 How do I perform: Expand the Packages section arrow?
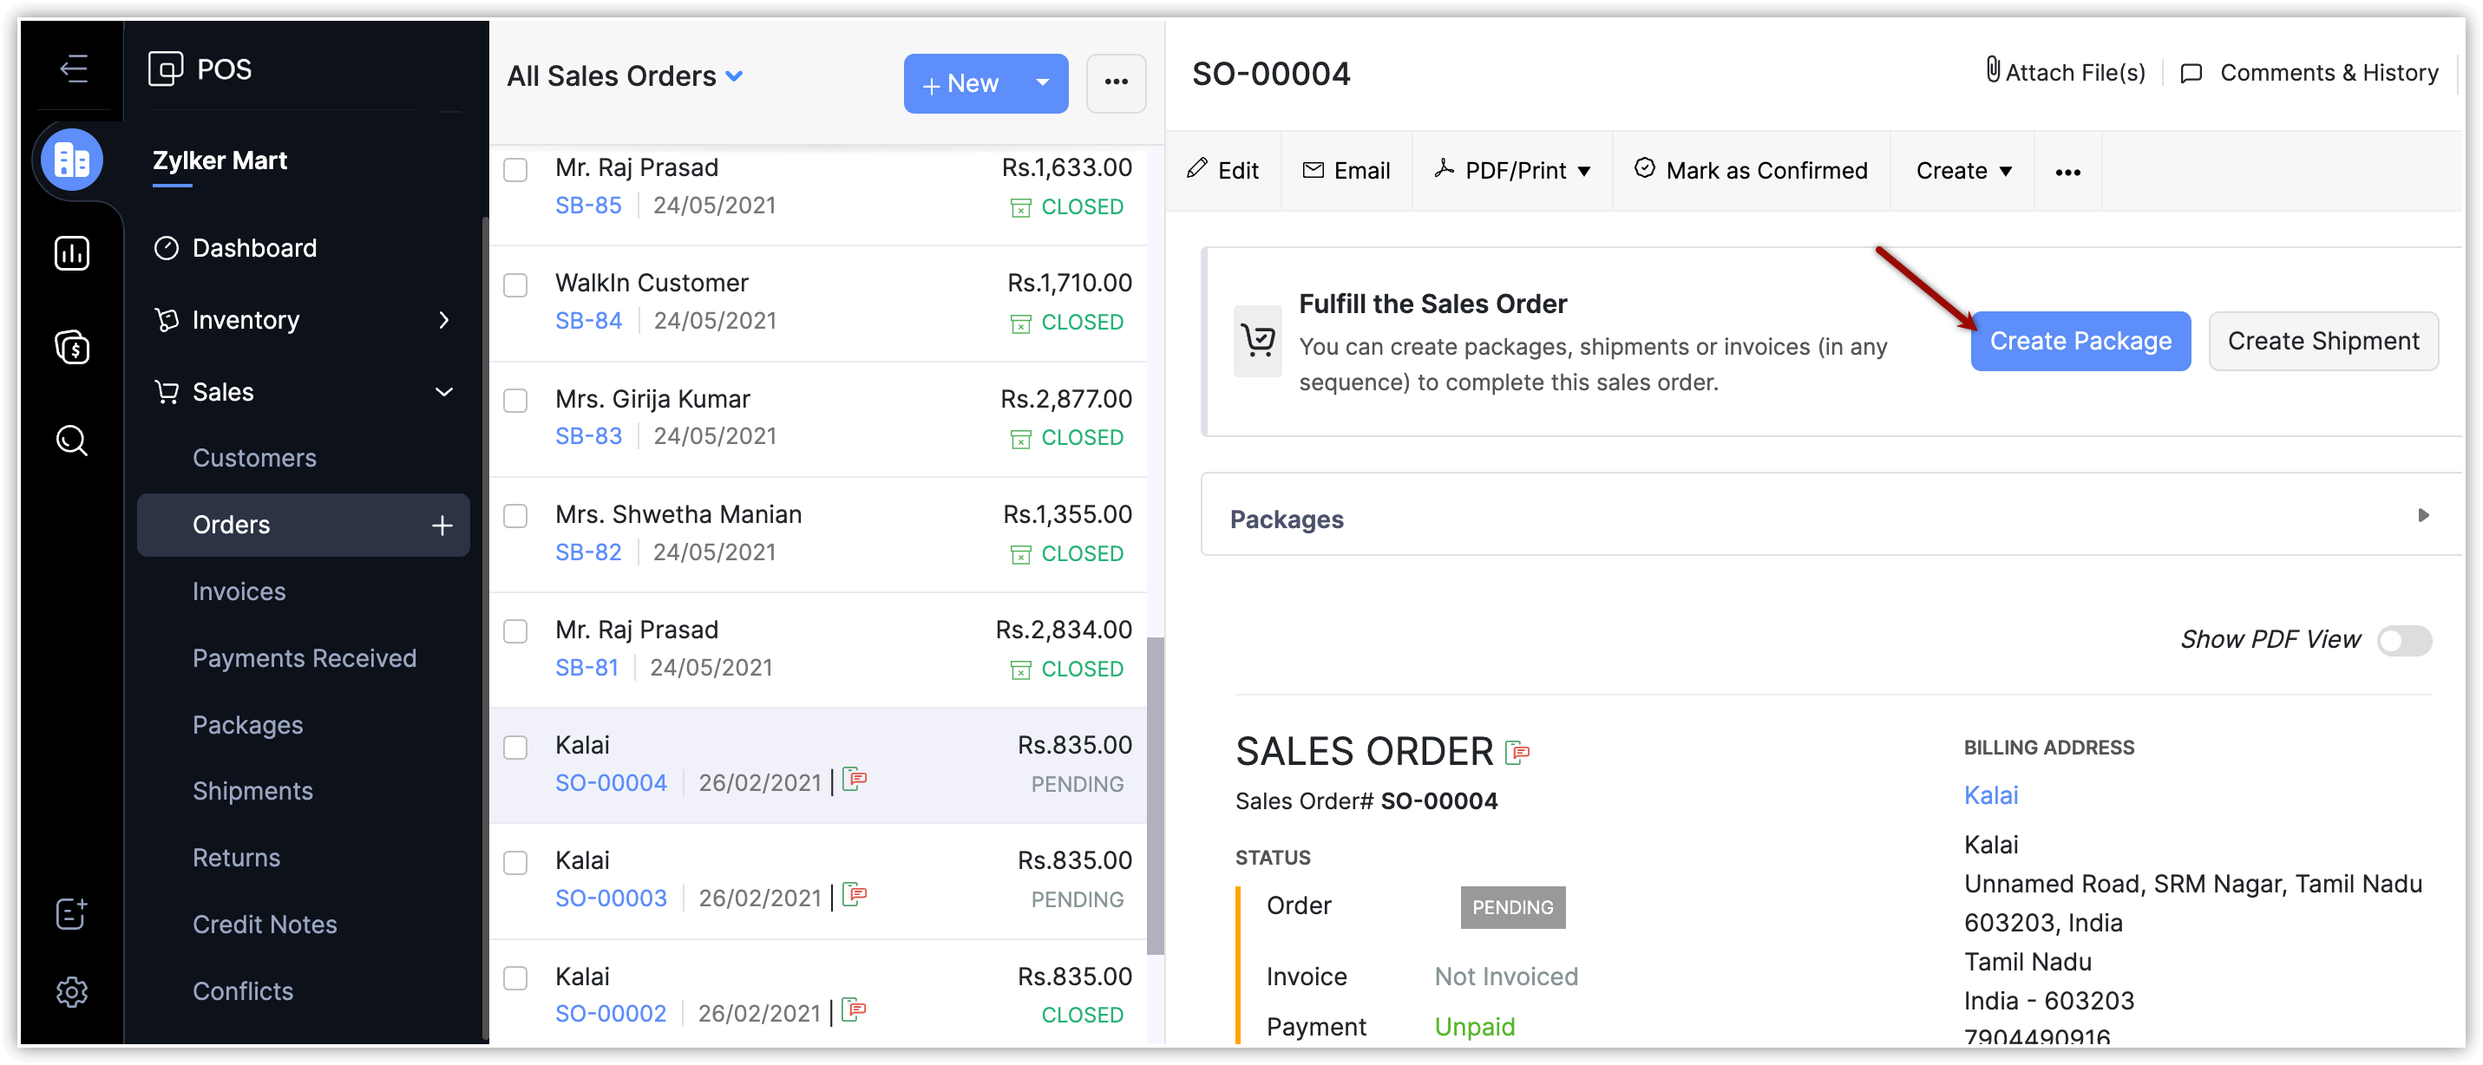pyautogui.click(x=2422, y=516)
